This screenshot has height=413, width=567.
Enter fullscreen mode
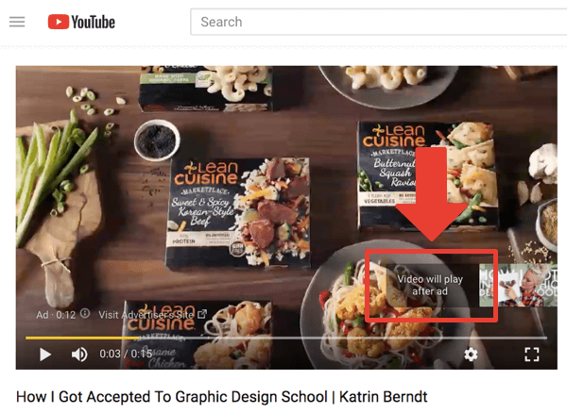click(x=531, y=355)
